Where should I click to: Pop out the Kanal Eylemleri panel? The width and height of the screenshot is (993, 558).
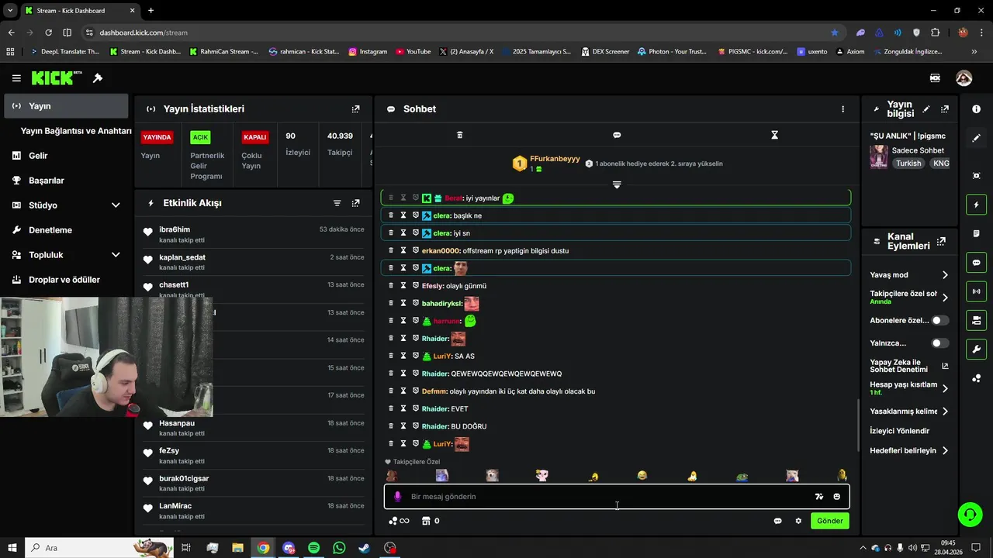click(x=942, y=242)
